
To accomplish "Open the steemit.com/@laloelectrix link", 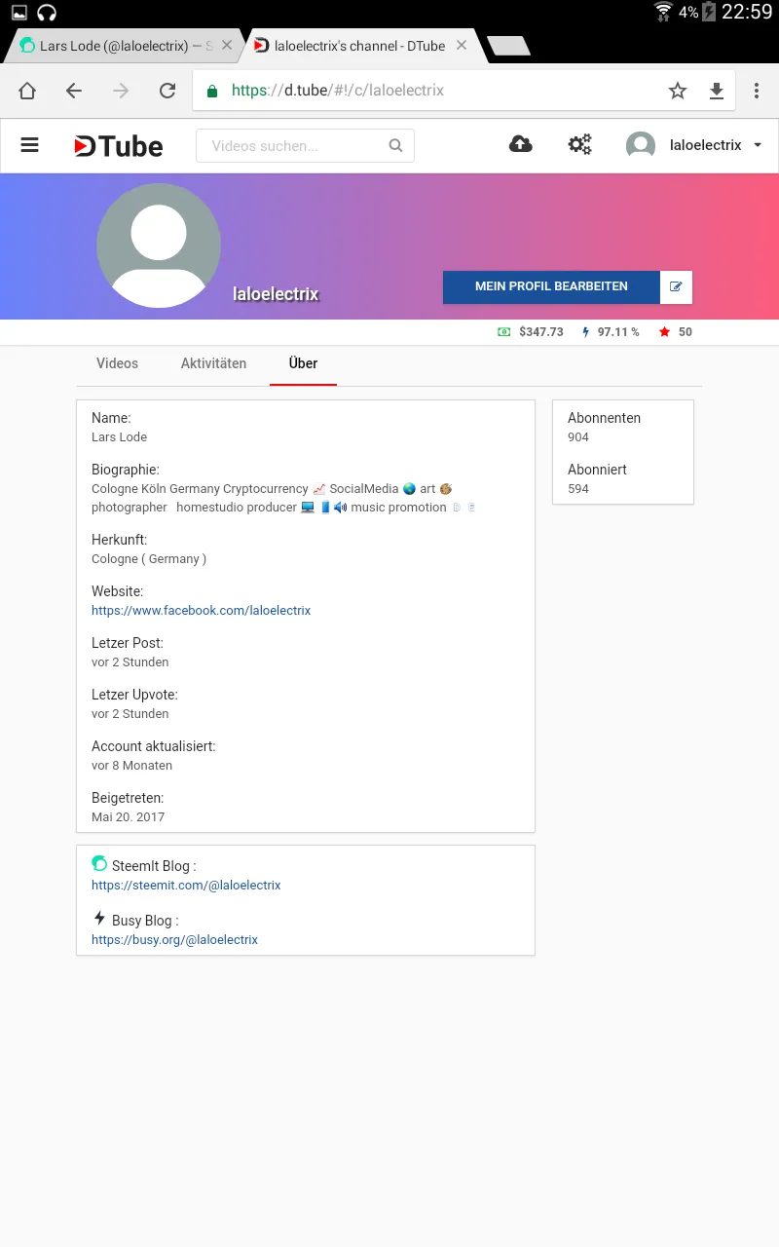I will coord(186,886).
